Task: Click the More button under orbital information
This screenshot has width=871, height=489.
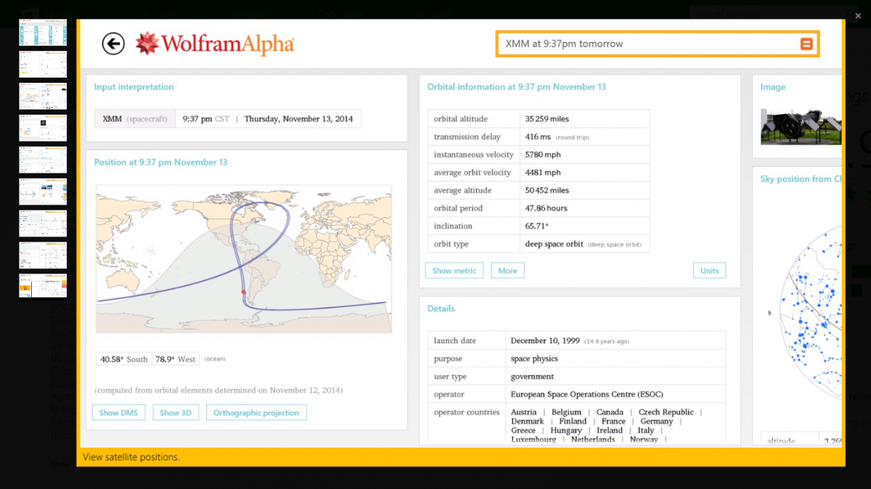Action: pyautogui.click(x=507, y=271)
